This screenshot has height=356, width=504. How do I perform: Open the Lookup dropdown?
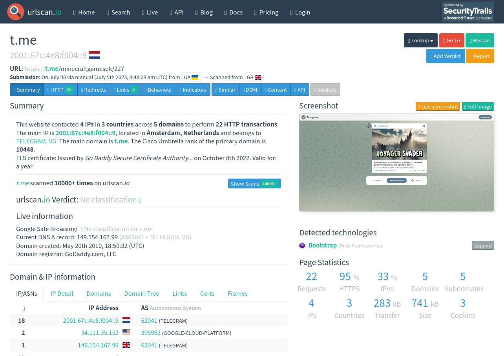click(x=420, y=40)
